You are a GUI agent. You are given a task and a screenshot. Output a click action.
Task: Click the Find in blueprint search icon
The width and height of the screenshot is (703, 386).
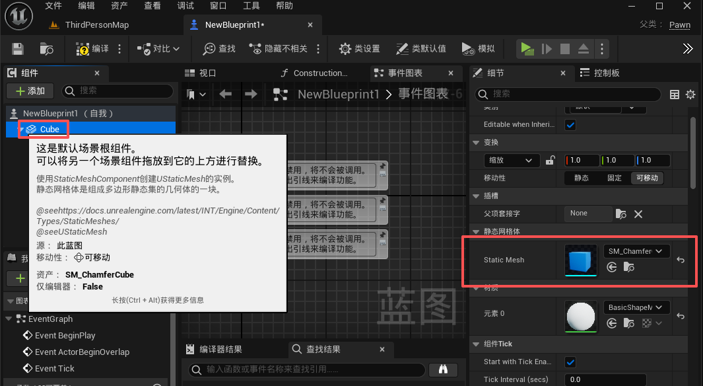pyautogui.click(x=218, y=49)
